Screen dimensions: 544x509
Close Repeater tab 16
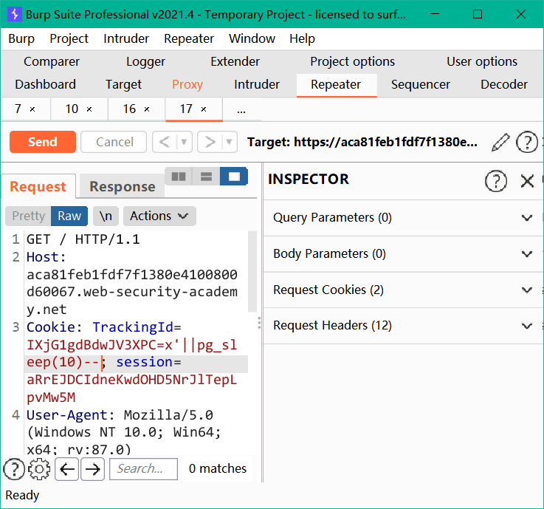[147, 109]
